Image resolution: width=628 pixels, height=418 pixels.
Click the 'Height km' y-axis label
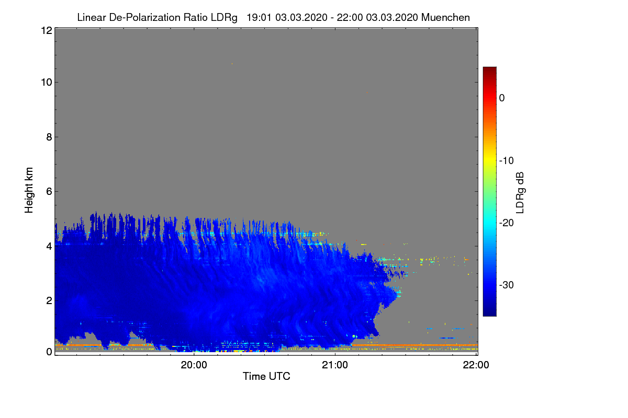point(29,191)
